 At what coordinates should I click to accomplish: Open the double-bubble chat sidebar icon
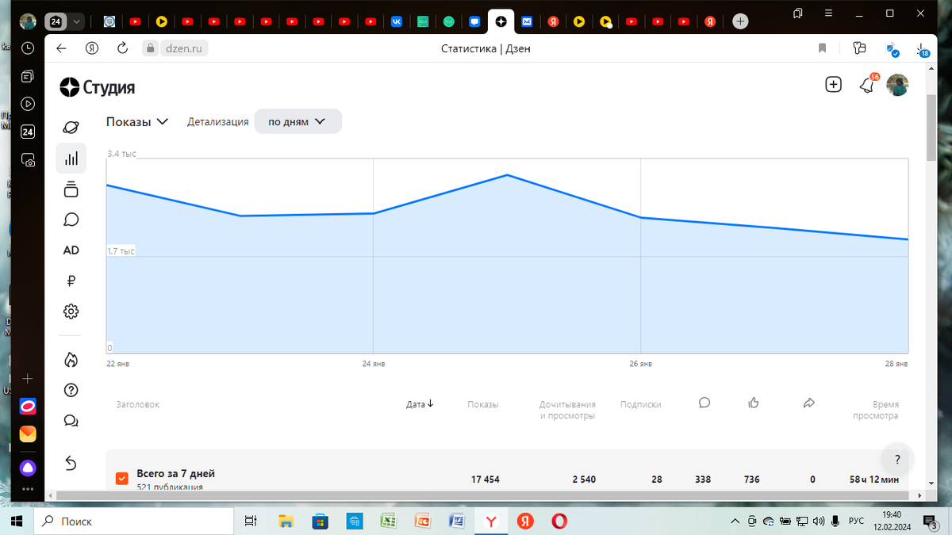[x=71, y=421]
